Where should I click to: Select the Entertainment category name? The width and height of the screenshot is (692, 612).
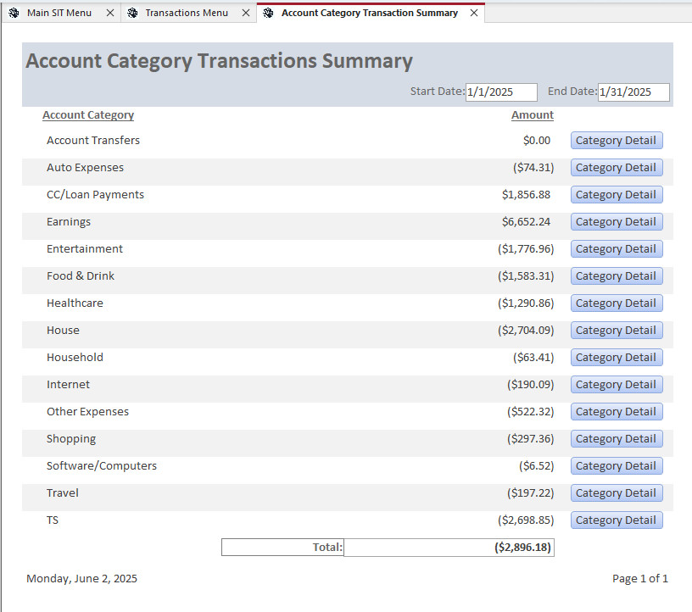(85, 249)
